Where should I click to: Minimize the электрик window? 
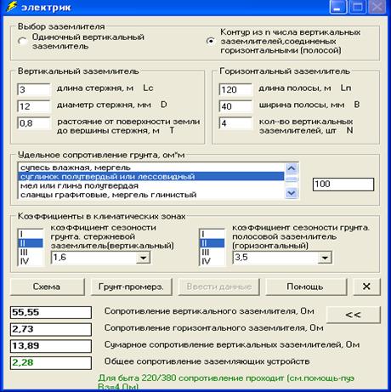337,7
